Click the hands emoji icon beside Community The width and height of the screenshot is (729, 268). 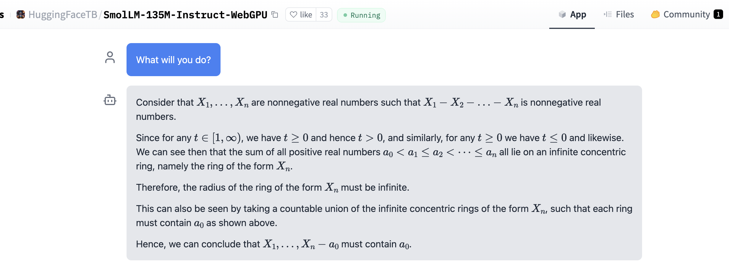click(x=655, y=14)
